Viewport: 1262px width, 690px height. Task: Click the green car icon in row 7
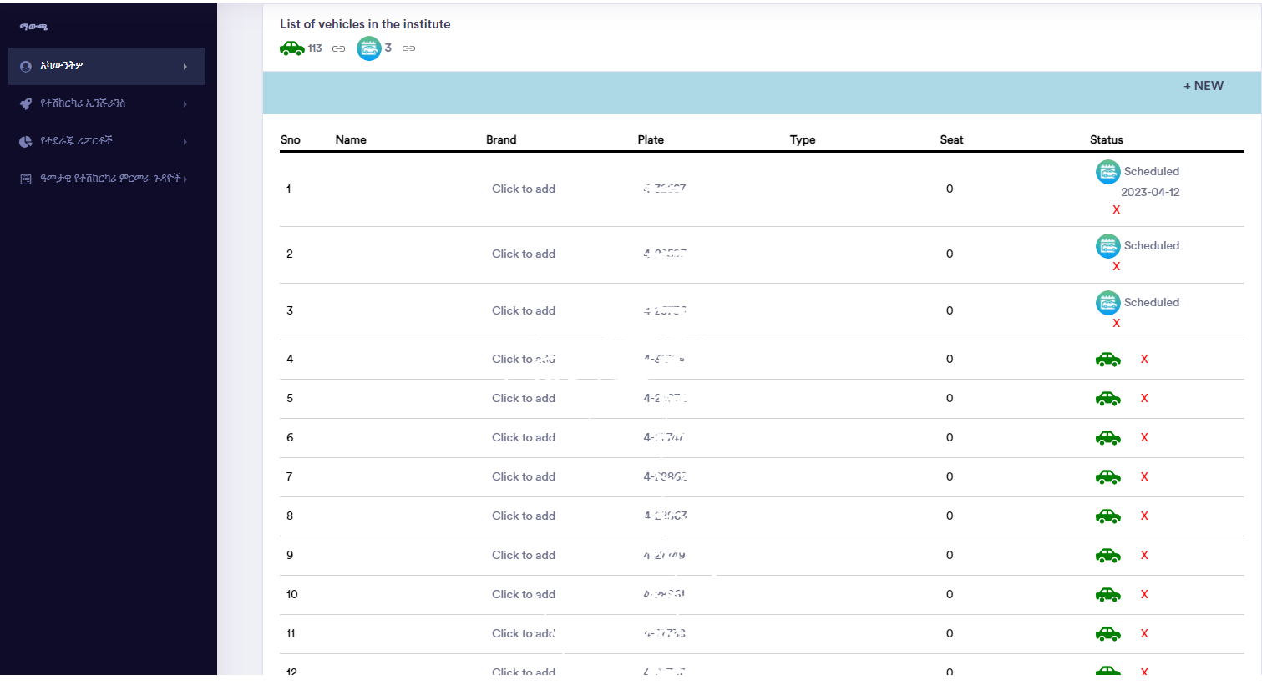click(1107, 477)
